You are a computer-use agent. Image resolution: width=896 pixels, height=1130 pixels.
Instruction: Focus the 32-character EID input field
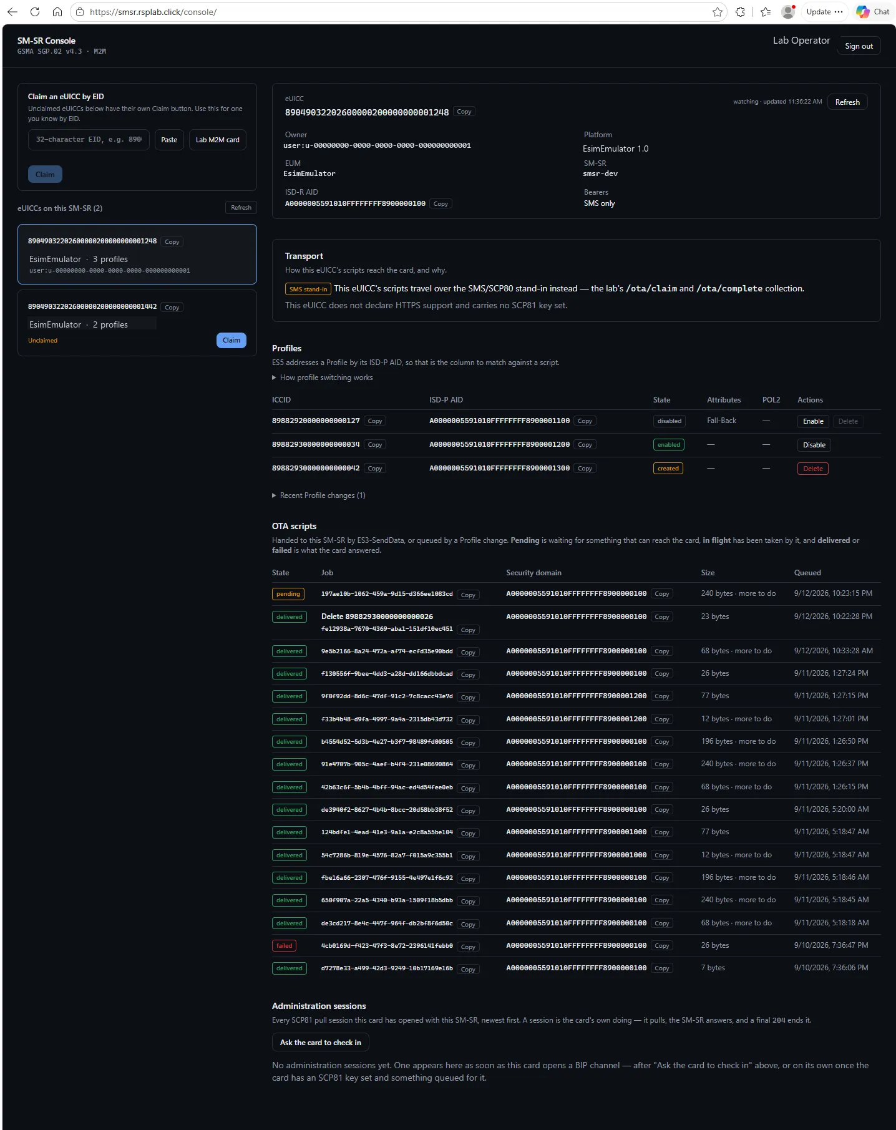coord(89,140)
